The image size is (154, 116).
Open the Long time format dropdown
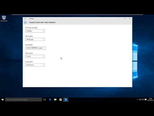click(35, 65)
